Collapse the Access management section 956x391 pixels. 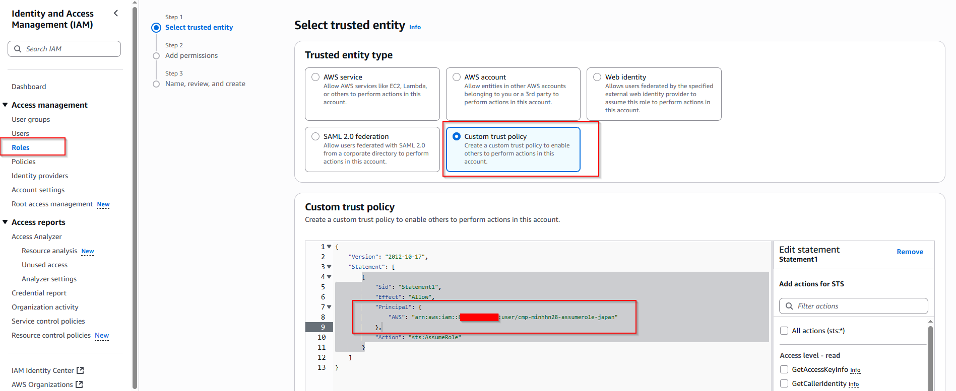pos(6,105)
